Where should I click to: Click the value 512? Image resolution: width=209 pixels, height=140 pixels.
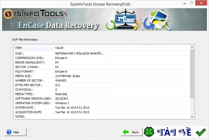pos(58,85)
